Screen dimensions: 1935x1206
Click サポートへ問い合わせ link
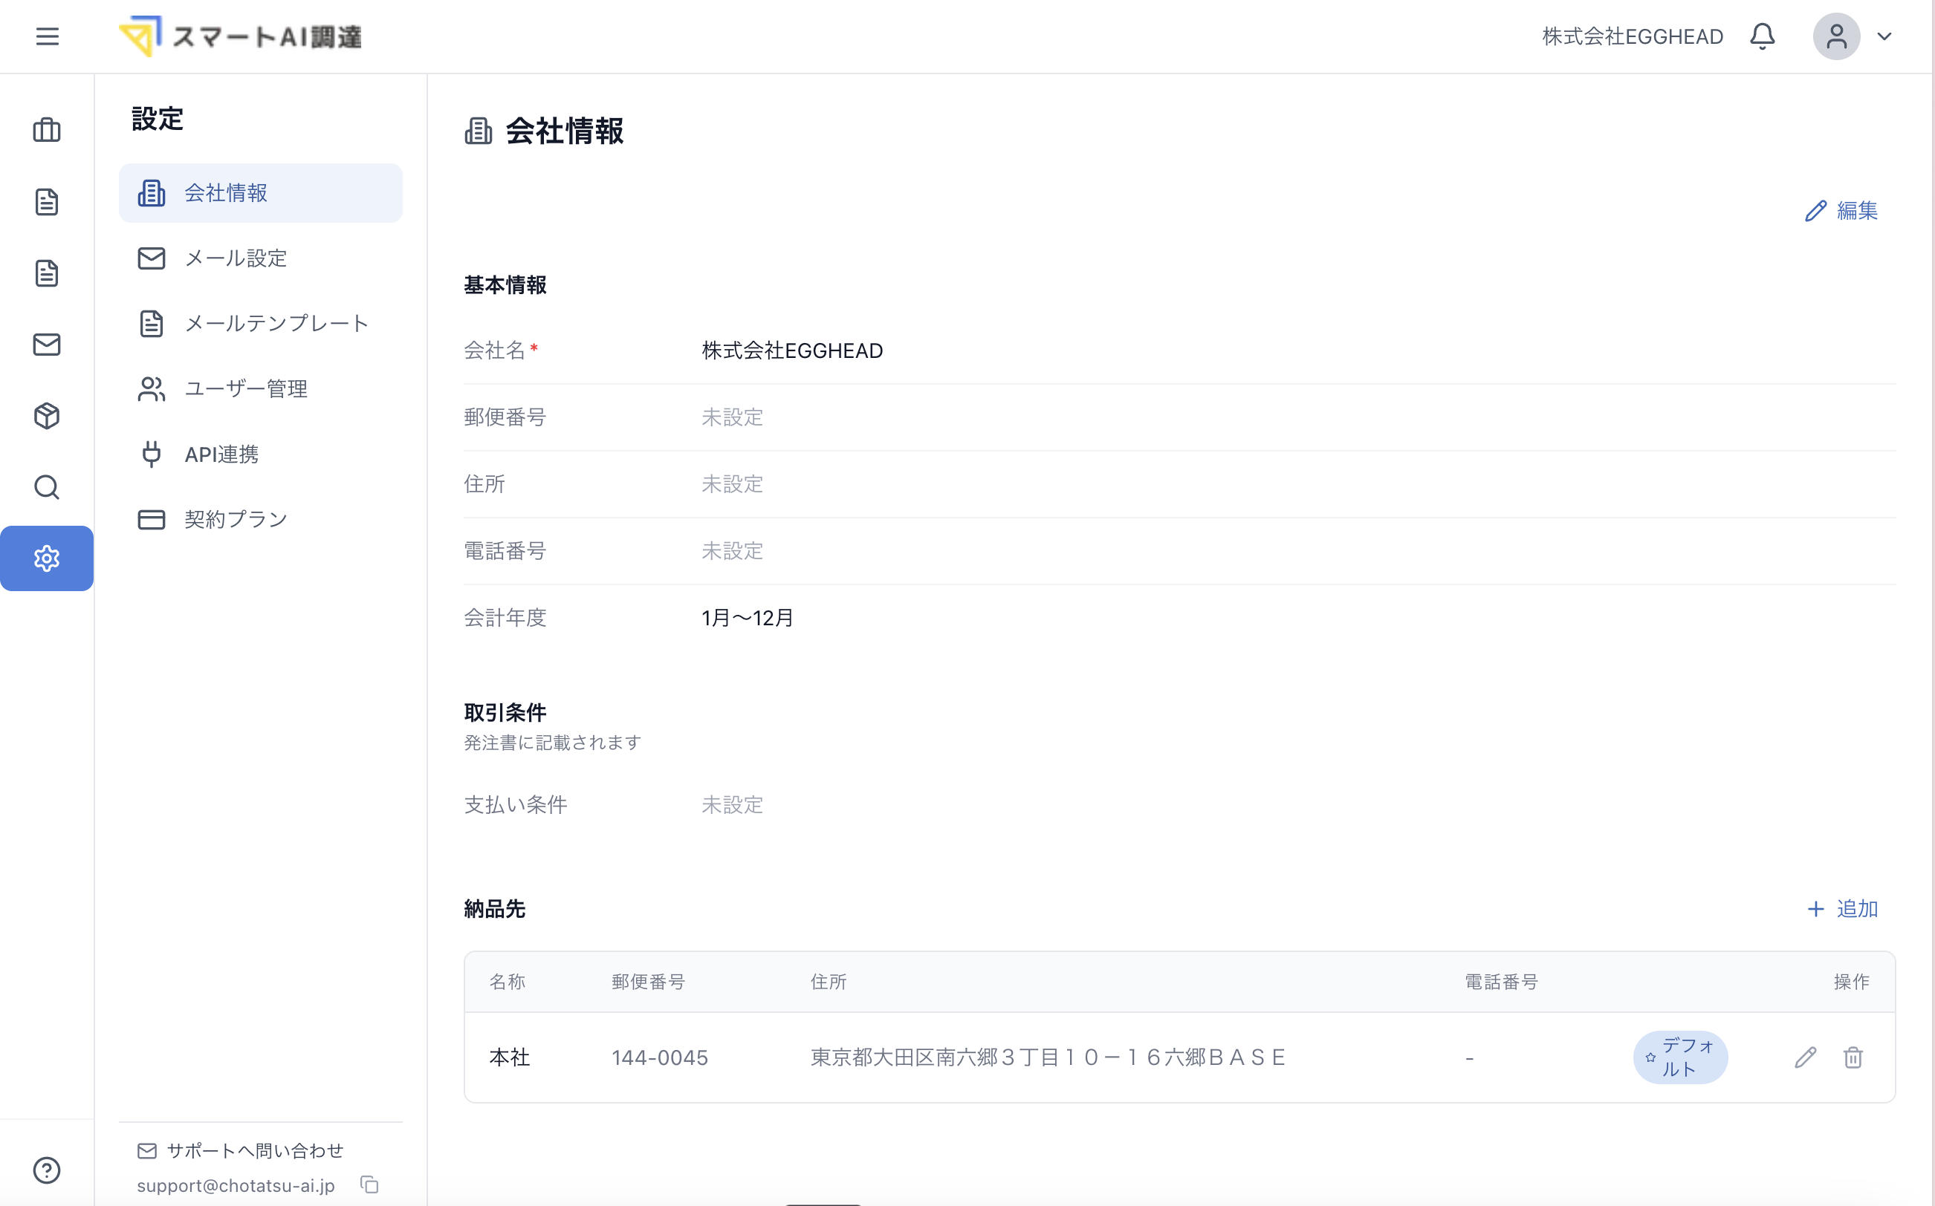click(241, 1150)
